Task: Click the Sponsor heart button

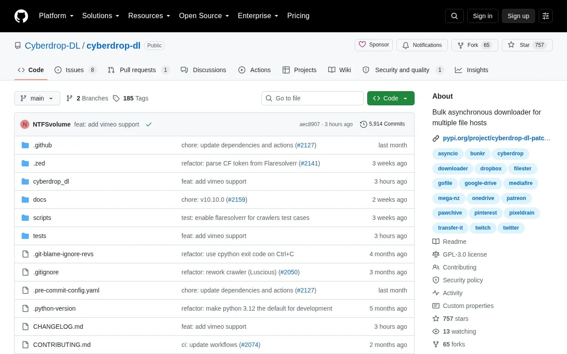Action: pos(374,45)
